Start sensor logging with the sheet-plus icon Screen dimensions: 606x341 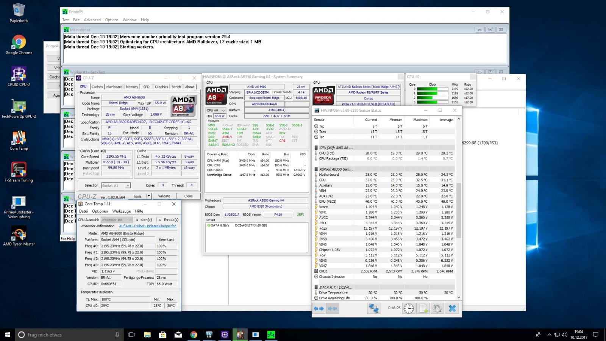[x=423, y=308]
